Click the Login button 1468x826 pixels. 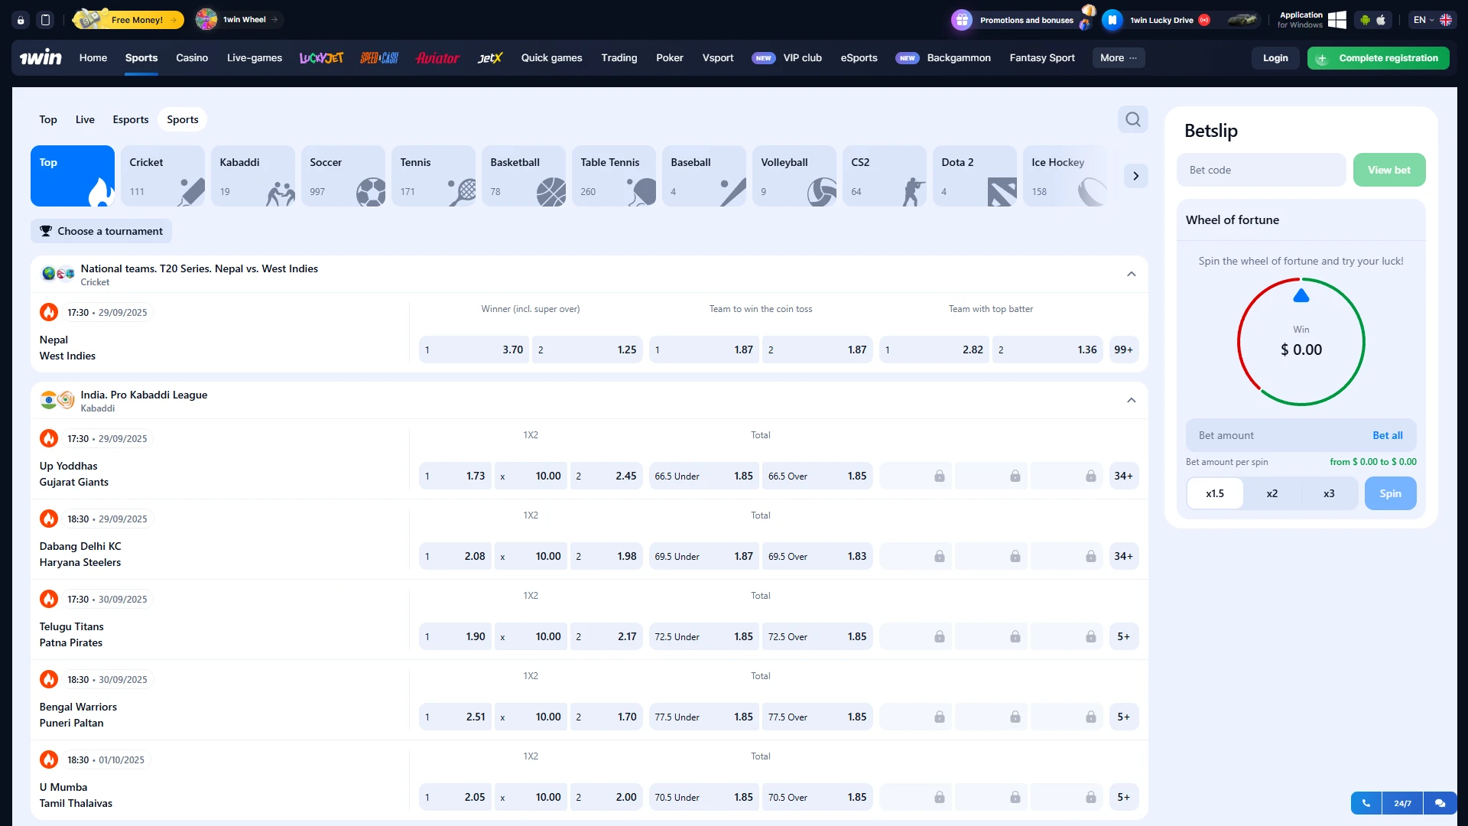(x=1275, y=58)
